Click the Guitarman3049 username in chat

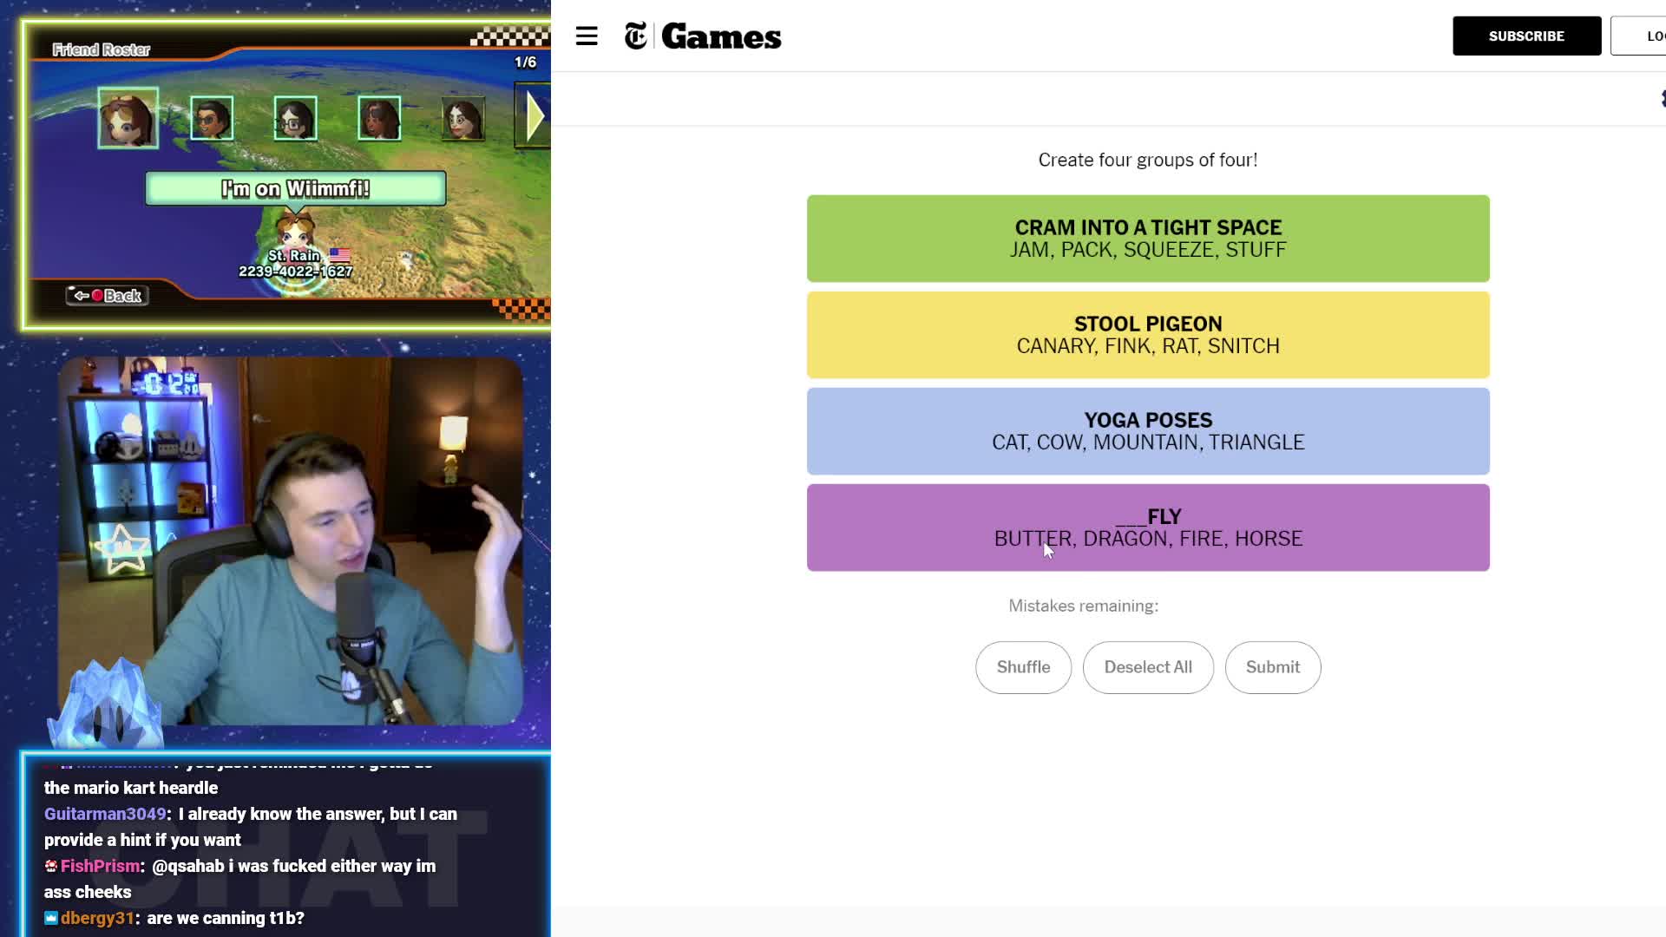[105, 814]
